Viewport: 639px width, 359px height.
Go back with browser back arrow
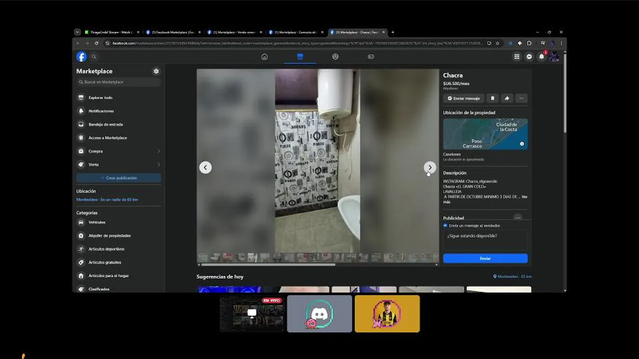click(x=78, y=43)
